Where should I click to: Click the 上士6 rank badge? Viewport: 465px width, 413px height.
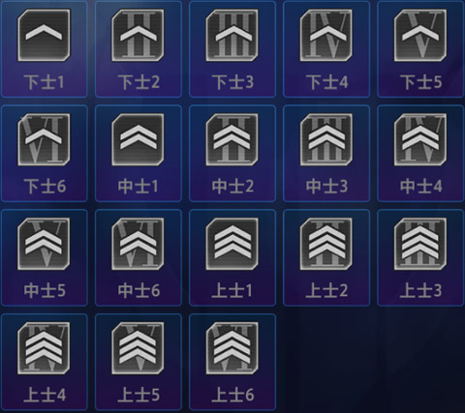click(x=232, y=348)
